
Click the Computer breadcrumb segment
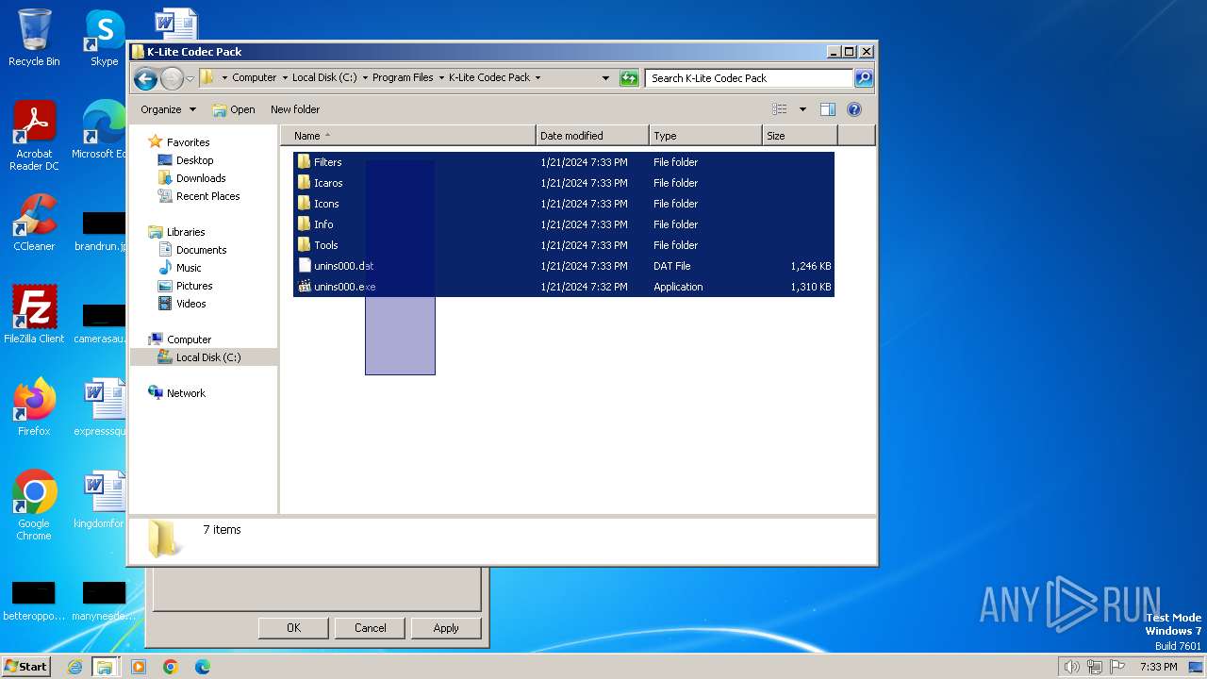click(x=255, y=78)
